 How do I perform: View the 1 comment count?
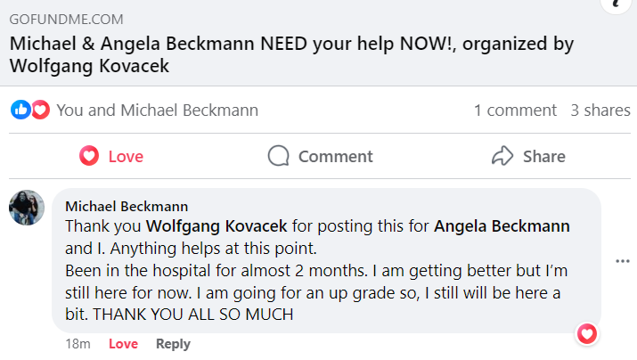(515, 110)
